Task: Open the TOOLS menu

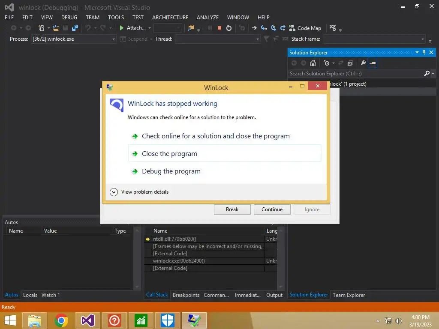Action: click(116, 17)
